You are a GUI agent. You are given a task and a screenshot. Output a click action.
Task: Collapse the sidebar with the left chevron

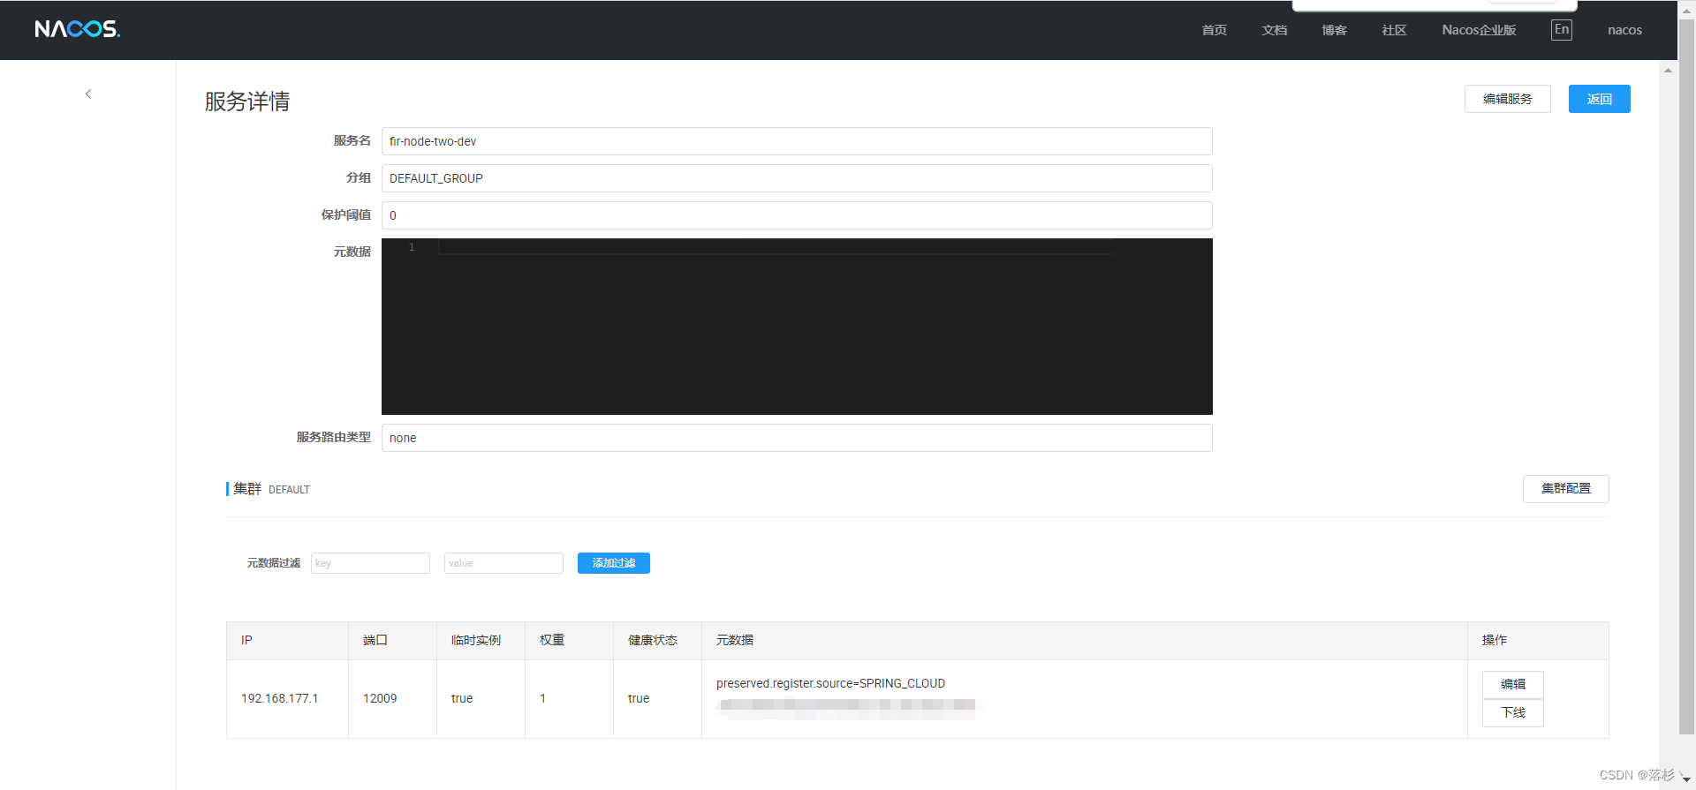point(88,94)
